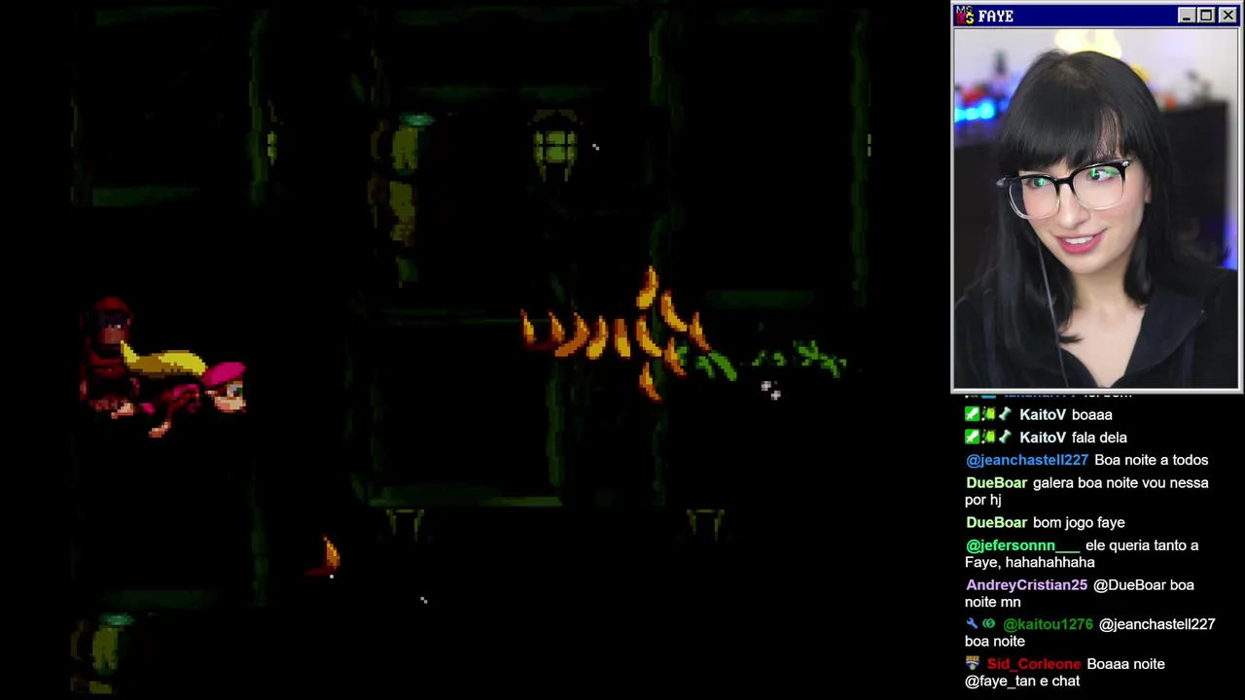Click the wrench moderator badge beside @kaitou1276
The image size is (1245, 700).
[x=972, y=624]
